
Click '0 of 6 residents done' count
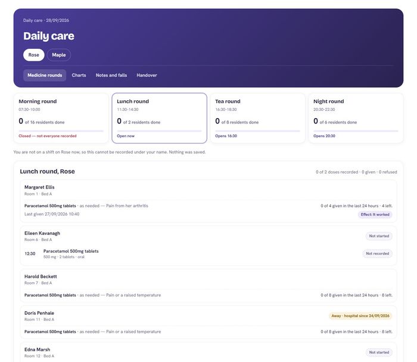pyautogui.click(x=335, y=122)
